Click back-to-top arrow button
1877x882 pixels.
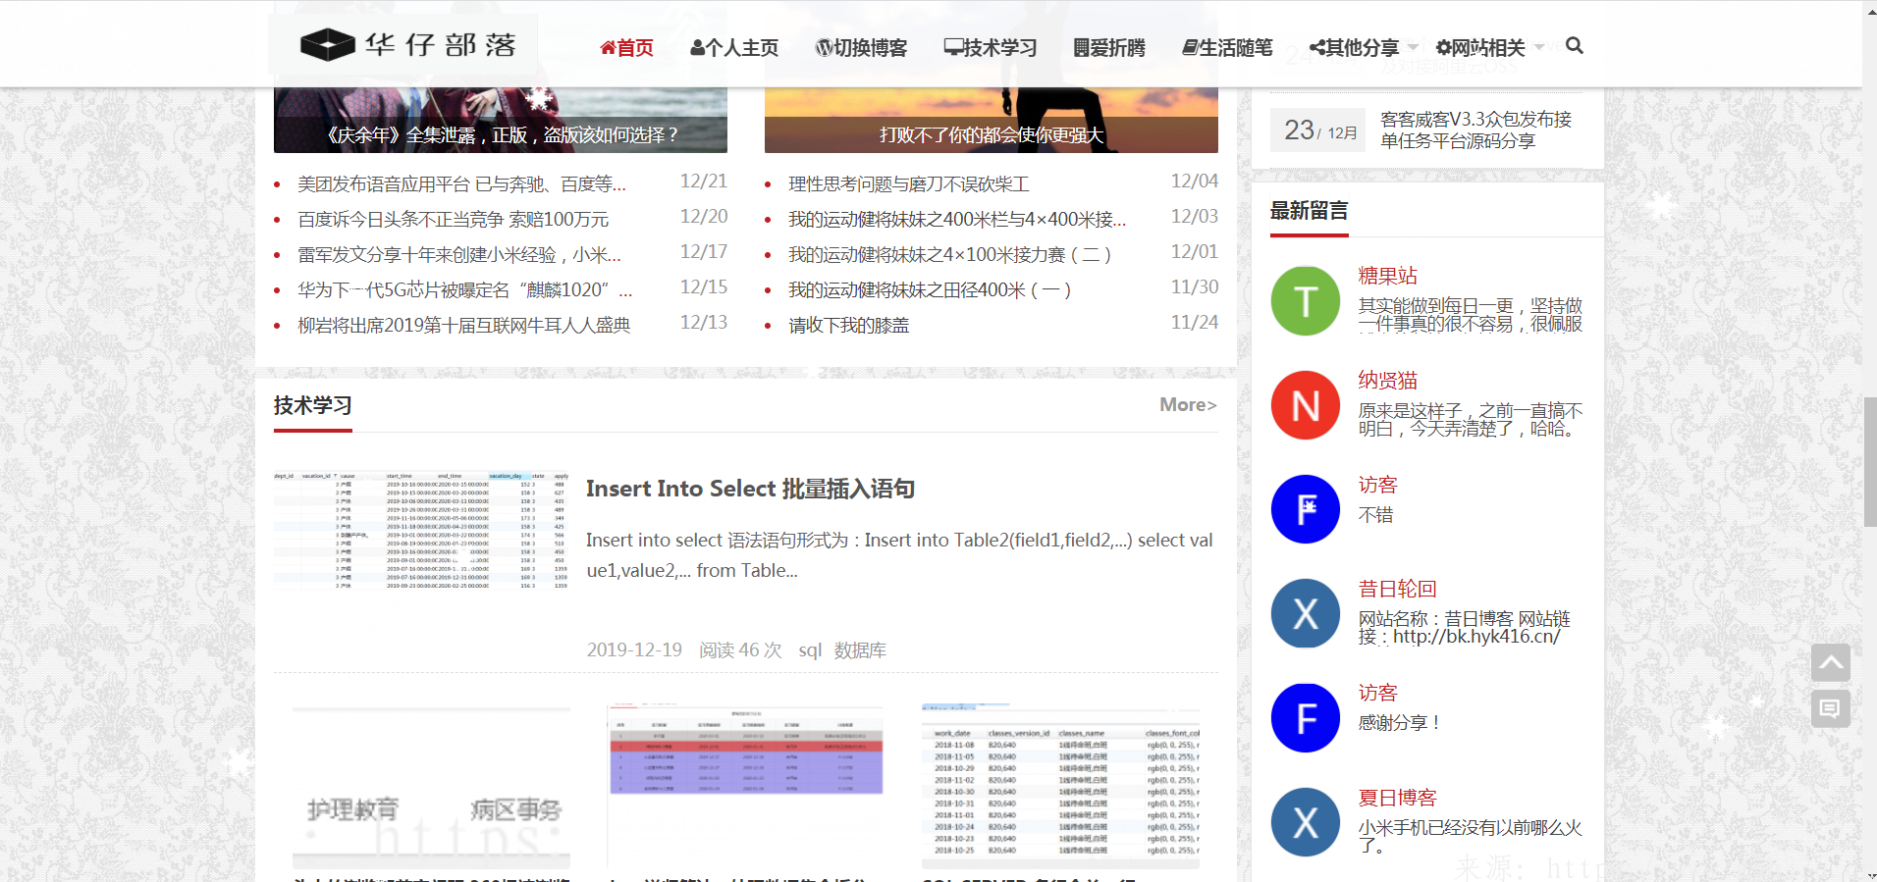(x=1831, y=662)
